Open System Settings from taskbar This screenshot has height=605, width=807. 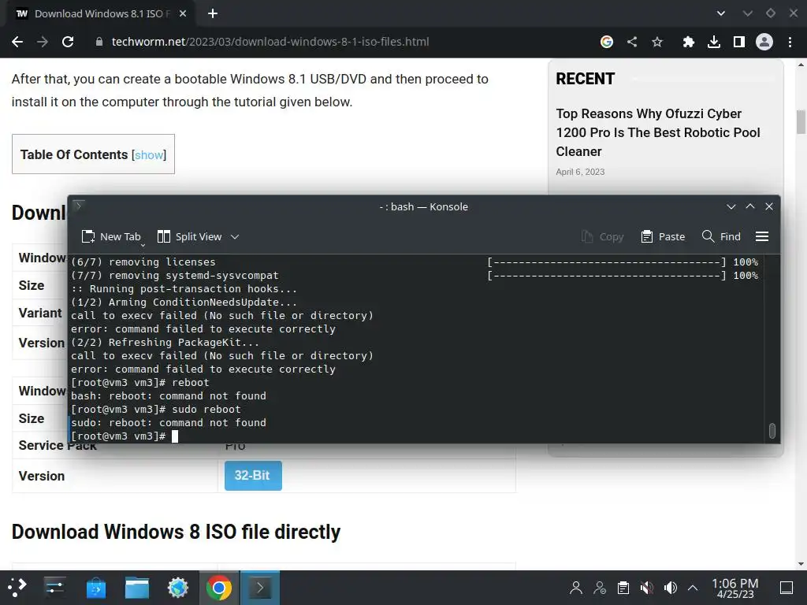click(x=54, y=588)
